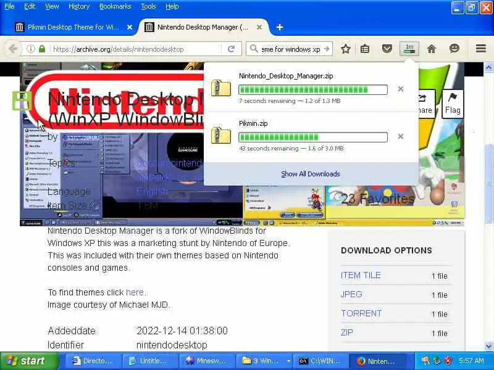
Task: Go back with the browser back arrow
Action: [12, 49]
